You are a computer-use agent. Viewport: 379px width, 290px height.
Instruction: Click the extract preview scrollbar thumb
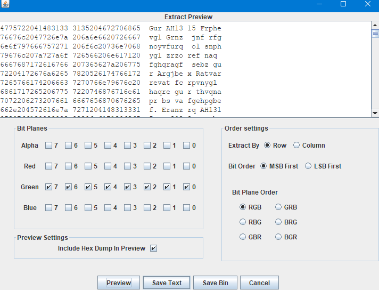[x=375, y=33]
